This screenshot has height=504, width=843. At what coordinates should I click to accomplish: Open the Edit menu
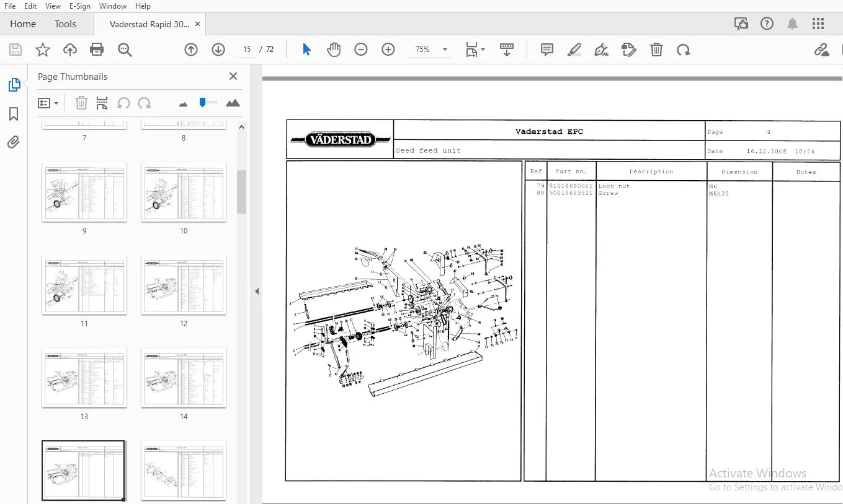pos(30,6)
